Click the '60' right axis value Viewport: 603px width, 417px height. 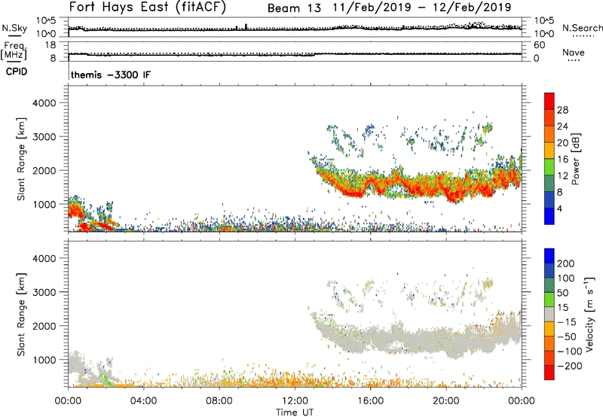pyautogui.click(x=539, y=45)
